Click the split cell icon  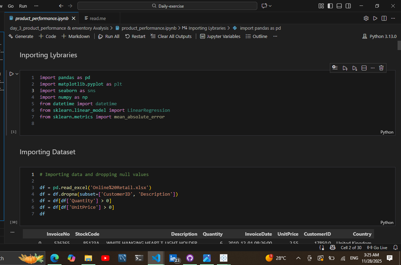364,68
